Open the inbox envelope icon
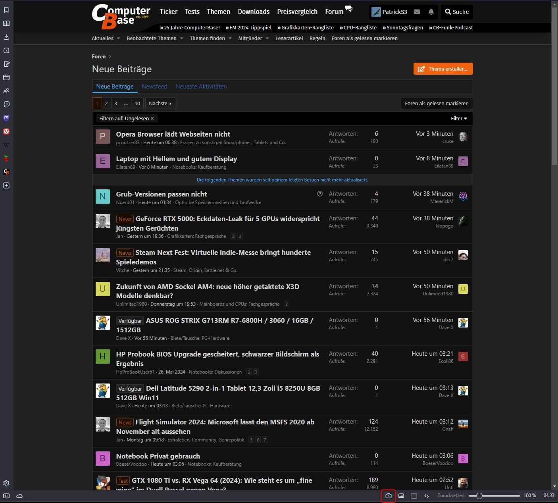This screenshot has width=558, height=503. pyautogui.click(x=417, y=12)
